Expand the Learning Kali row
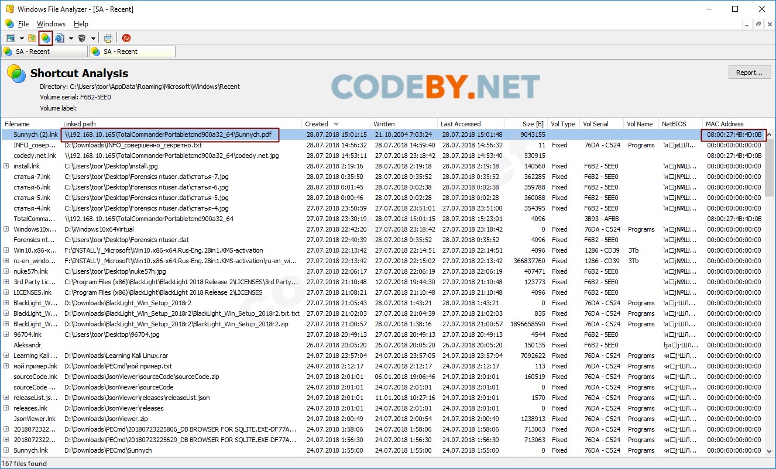This screenshot has height=469, width=776. pos(6,356)
